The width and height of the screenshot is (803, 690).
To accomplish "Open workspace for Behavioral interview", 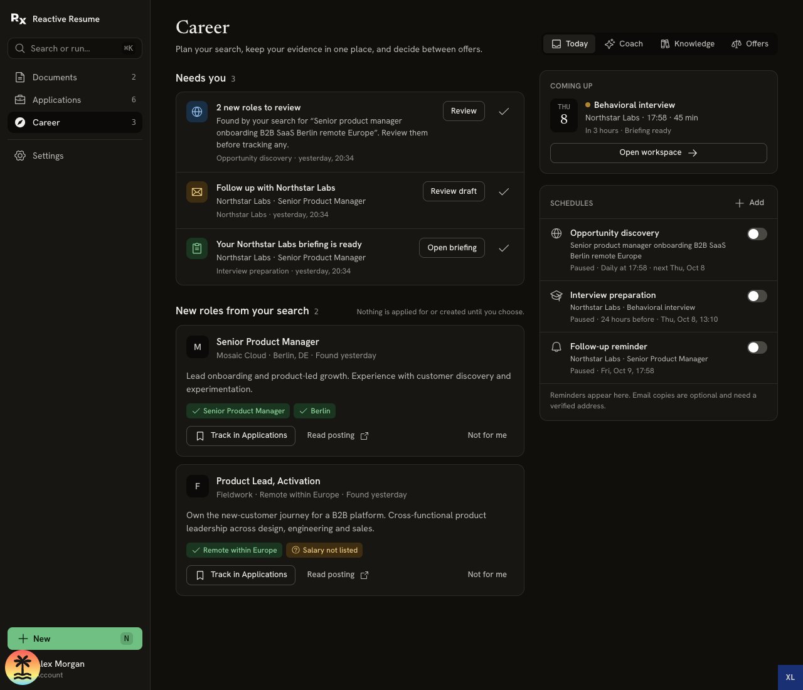I will 659,152.
